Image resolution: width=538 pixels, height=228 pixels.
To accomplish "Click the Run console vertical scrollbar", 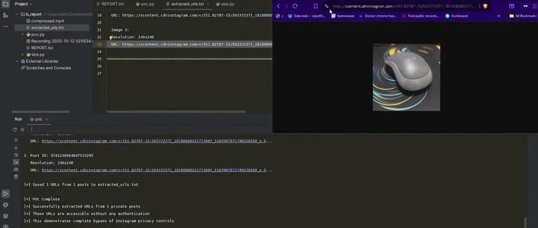I will pyautogui.click(x=525, y=222).
